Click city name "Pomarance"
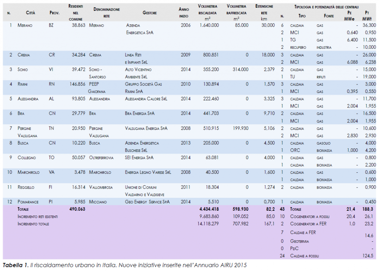379x272 pixels. [x=28, y=202]
